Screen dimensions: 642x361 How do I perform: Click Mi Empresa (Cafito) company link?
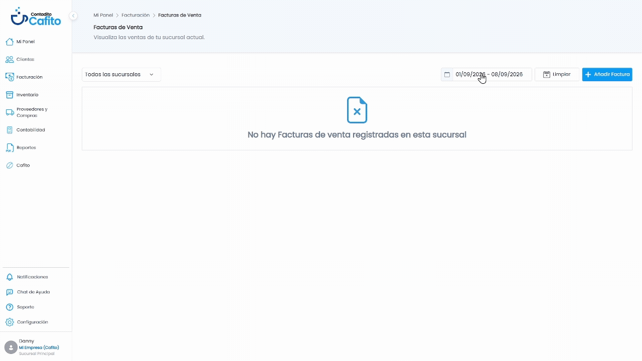pyautogui.click(x=39, y=347)
